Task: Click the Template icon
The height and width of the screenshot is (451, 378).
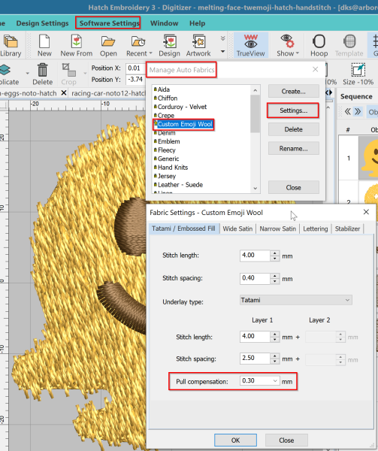Action: point(349,45)
